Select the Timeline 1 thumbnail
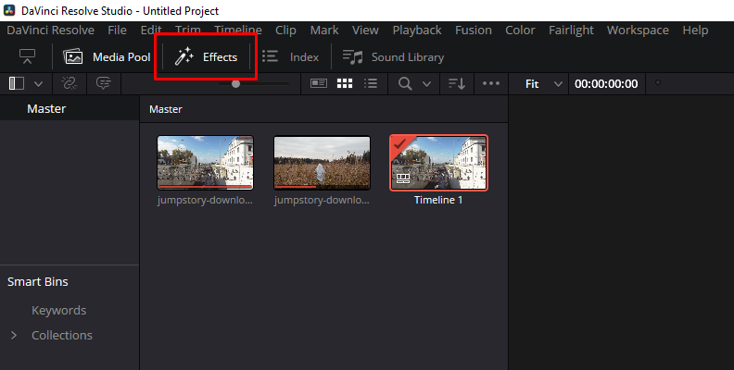Viewport: 734px width, 370px height. click(x=438, y=163)
